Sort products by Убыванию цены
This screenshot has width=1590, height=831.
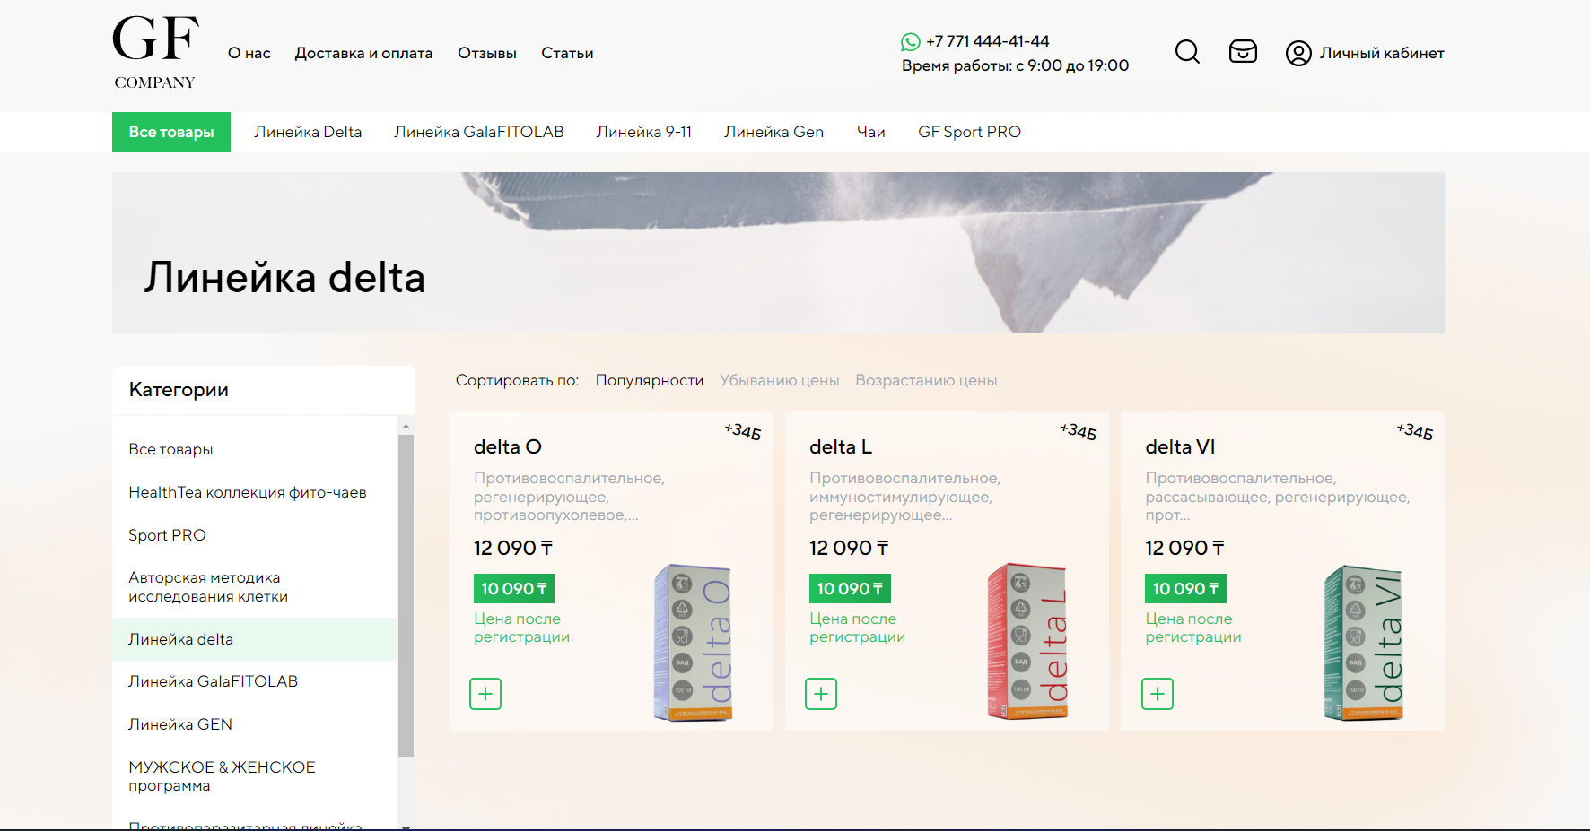[780, 380]
